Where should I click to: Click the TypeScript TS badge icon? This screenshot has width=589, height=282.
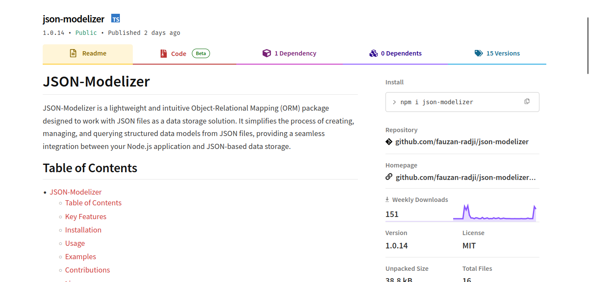[x=116, y=19]
